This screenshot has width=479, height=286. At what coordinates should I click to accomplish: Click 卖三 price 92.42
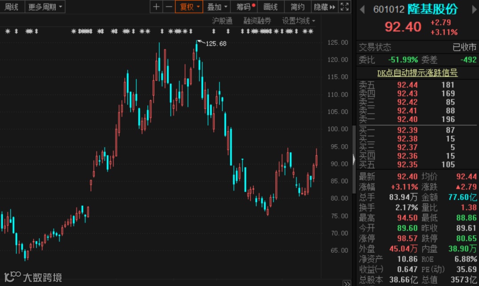click(x=407, y=102)
